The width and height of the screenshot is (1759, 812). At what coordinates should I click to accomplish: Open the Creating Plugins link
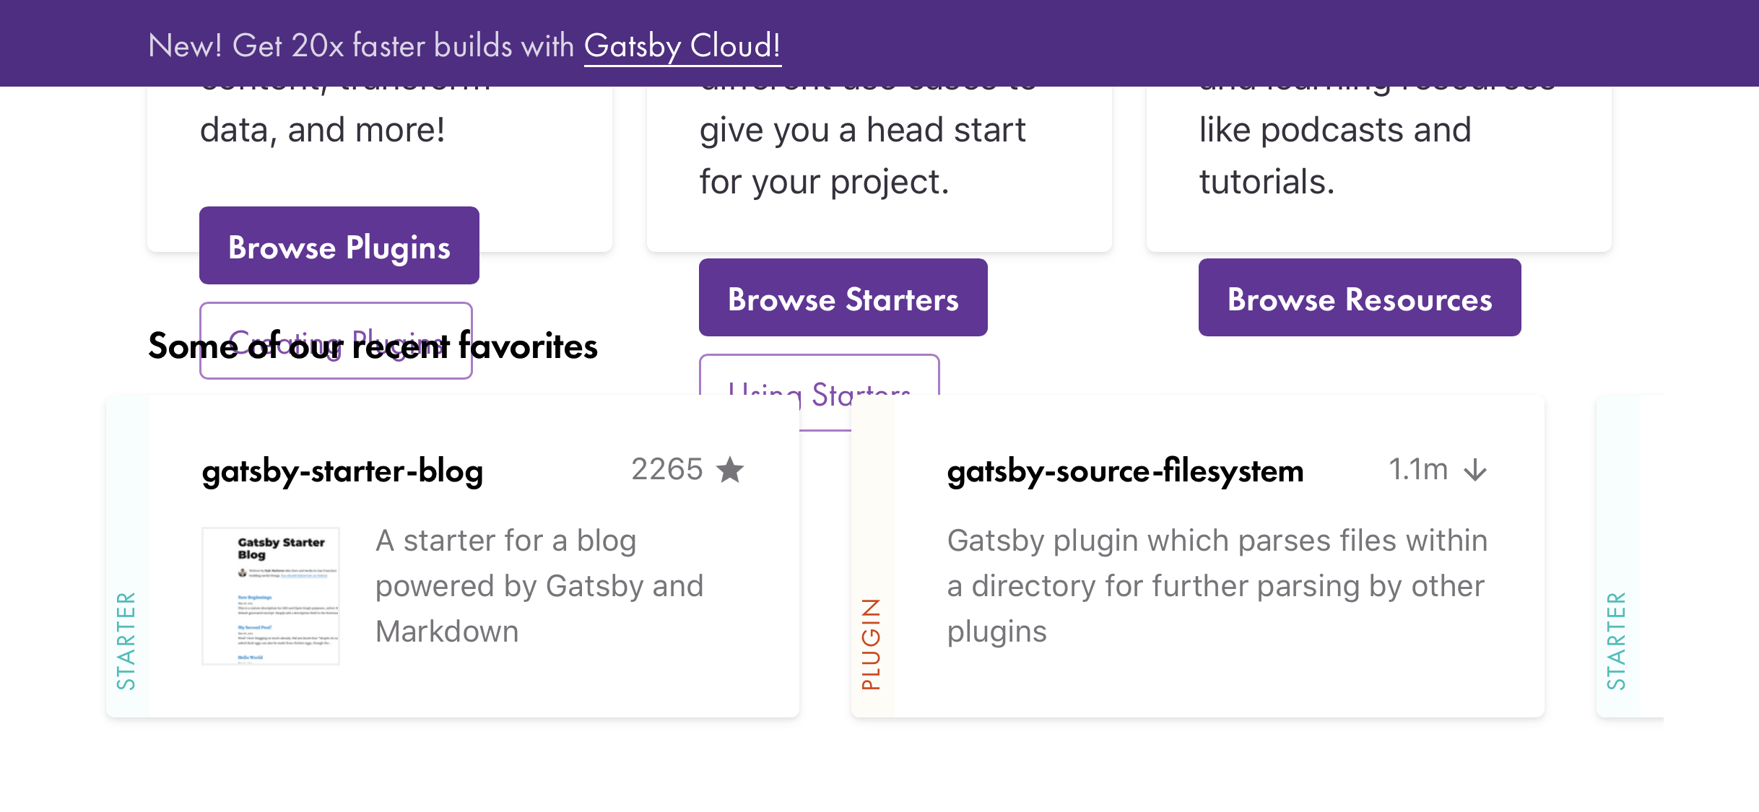pyautogui.click(x=336, y=342)
